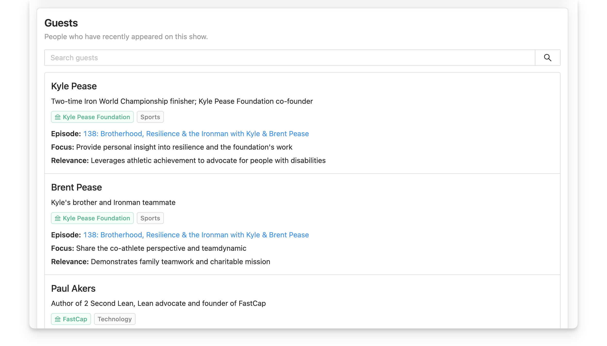Click Focus line about co-athlete perspective

149,248
